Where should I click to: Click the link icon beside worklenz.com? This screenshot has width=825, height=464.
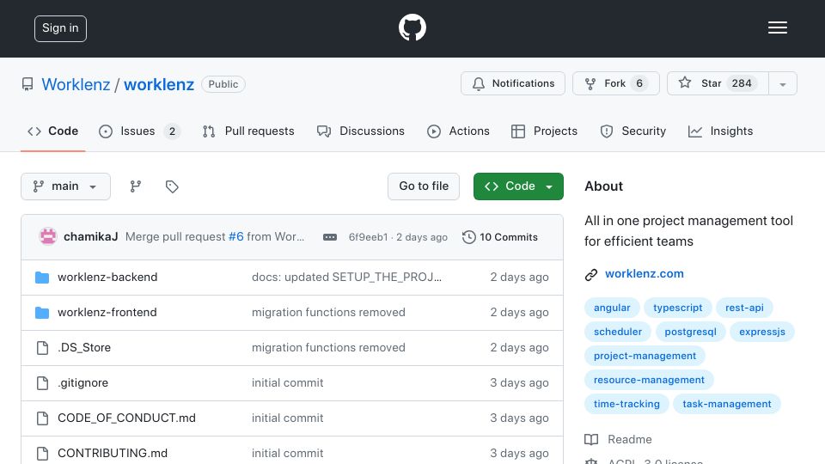tap(591, 275)
